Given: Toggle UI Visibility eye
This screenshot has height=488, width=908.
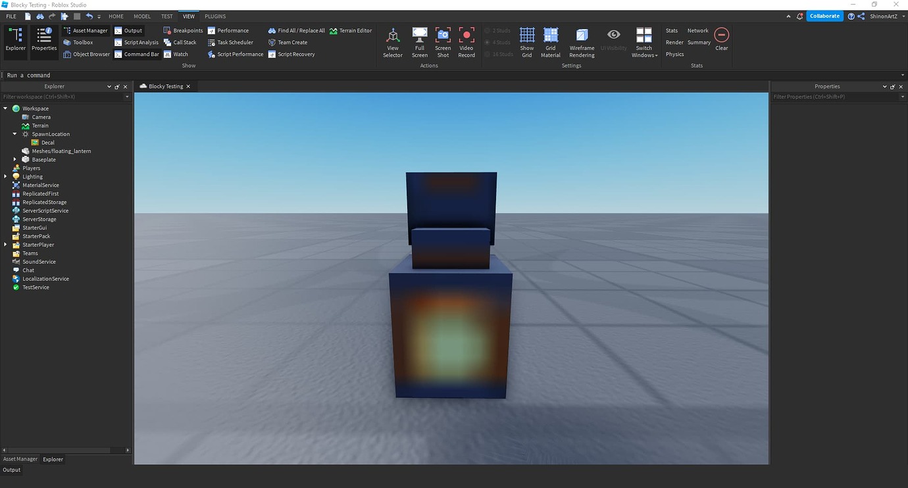Looking at the screenshot, I should [x=613, y=39].
